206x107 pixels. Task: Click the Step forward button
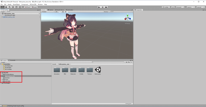pos(106,7)
